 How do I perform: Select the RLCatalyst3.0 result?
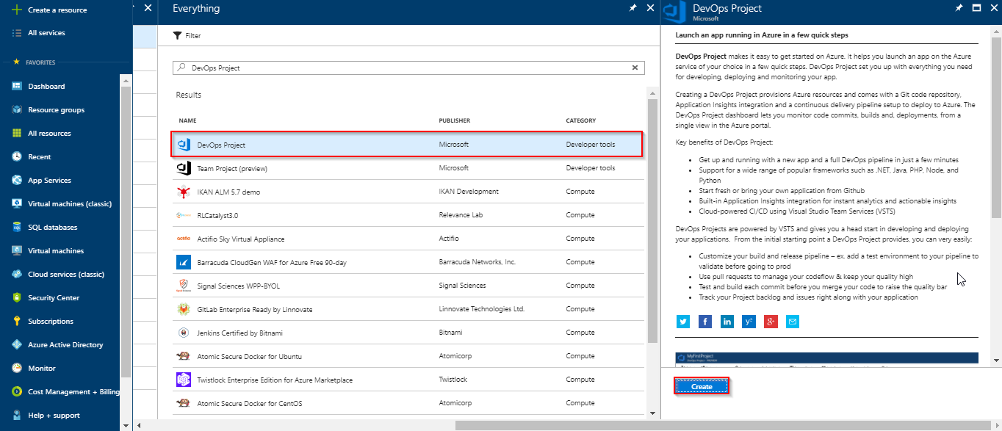410,215
